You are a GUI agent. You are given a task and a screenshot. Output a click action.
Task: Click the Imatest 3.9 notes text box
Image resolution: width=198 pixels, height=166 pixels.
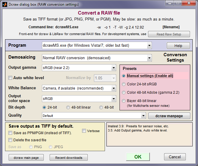coord(150,134)
